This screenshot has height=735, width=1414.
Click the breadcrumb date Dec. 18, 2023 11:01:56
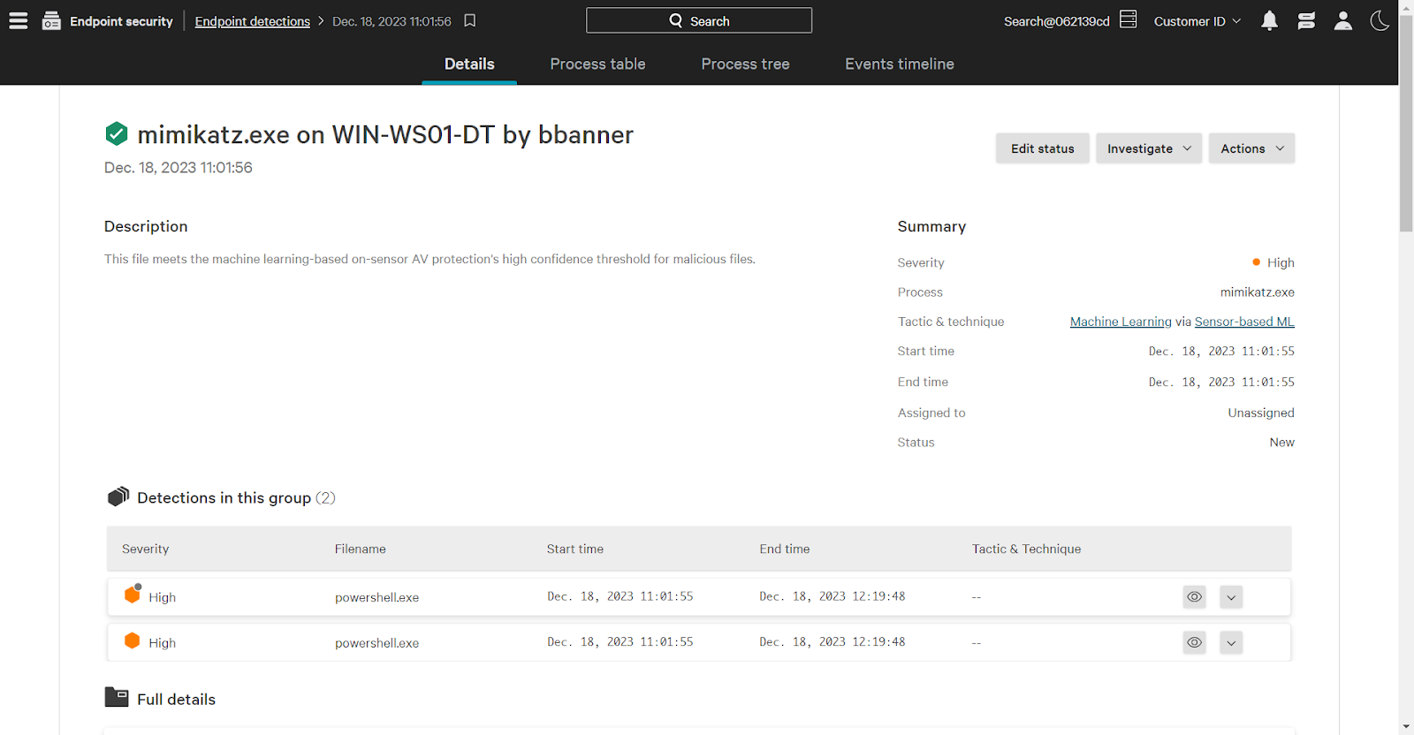pos(392,21)
